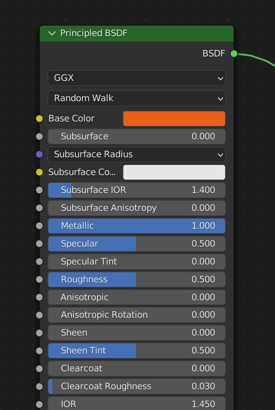
Task: Click the Specular input socket
Action: (39, 243)
